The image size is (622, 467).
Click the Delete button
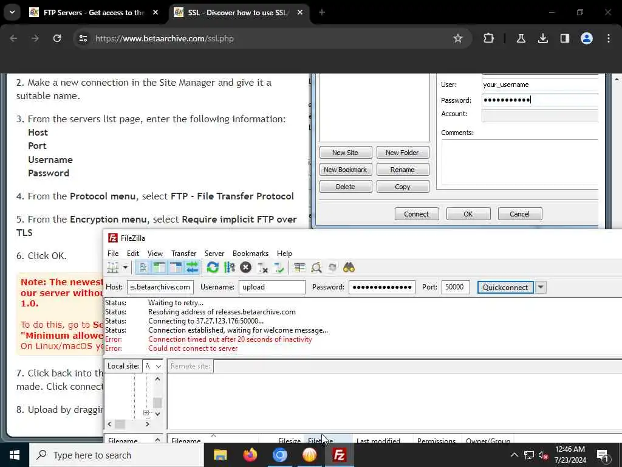tap(346, 187)
